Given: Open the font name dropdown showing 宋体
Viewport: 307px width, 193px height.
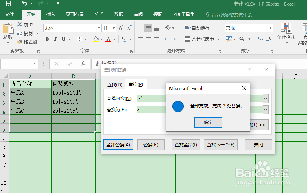Looking at the screenshot, I should 99,28.
